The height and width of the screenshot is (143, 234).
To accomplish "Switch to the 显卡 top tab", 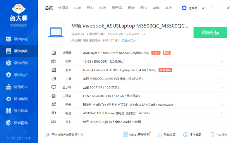I will point(90,8).
